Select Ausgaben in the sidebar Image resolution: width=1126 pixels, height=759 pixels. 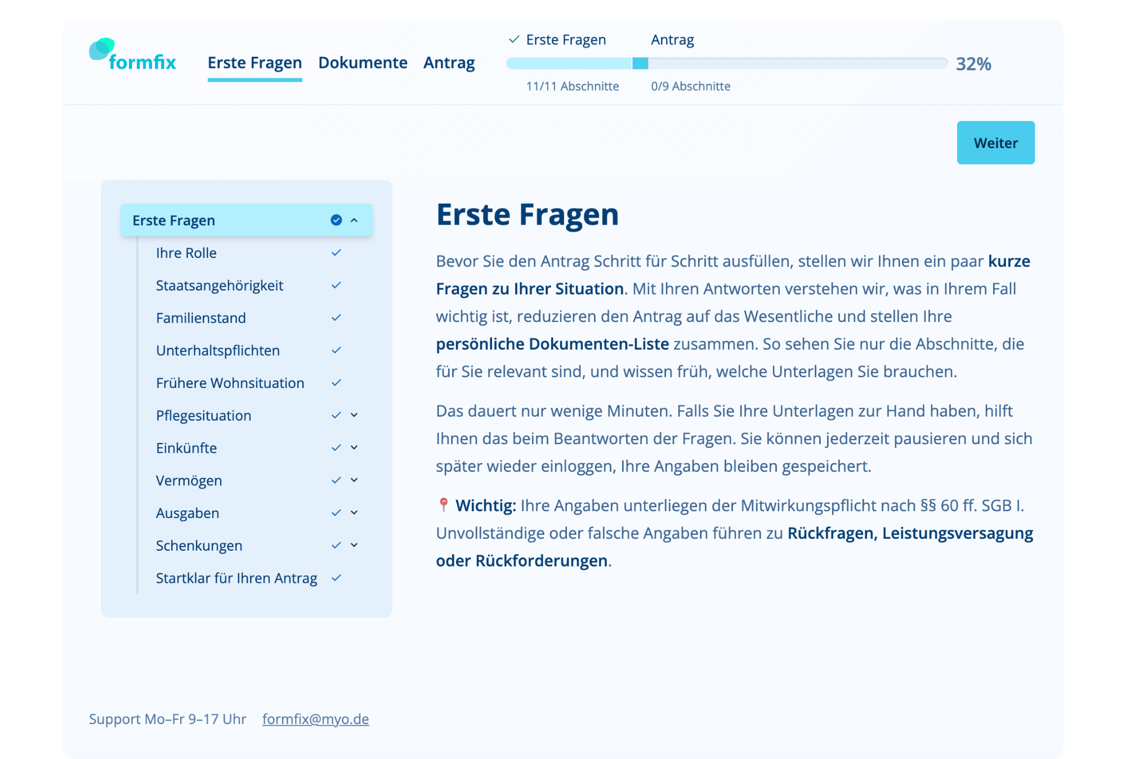point(187,513)
